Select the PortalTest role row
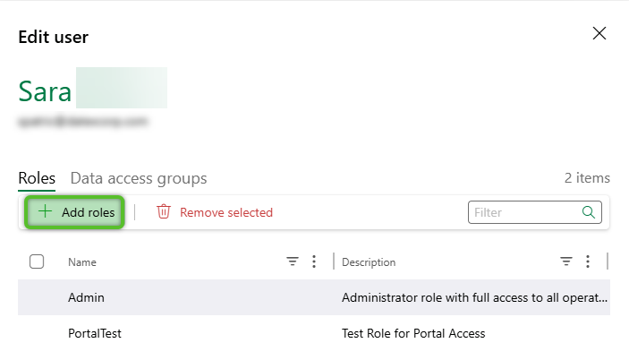Screen dimensions: 629x360 (x=314, y=333)
